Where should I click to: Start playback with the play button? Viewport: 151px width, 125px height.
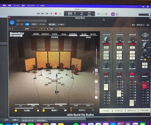click(x=51, y=13)
